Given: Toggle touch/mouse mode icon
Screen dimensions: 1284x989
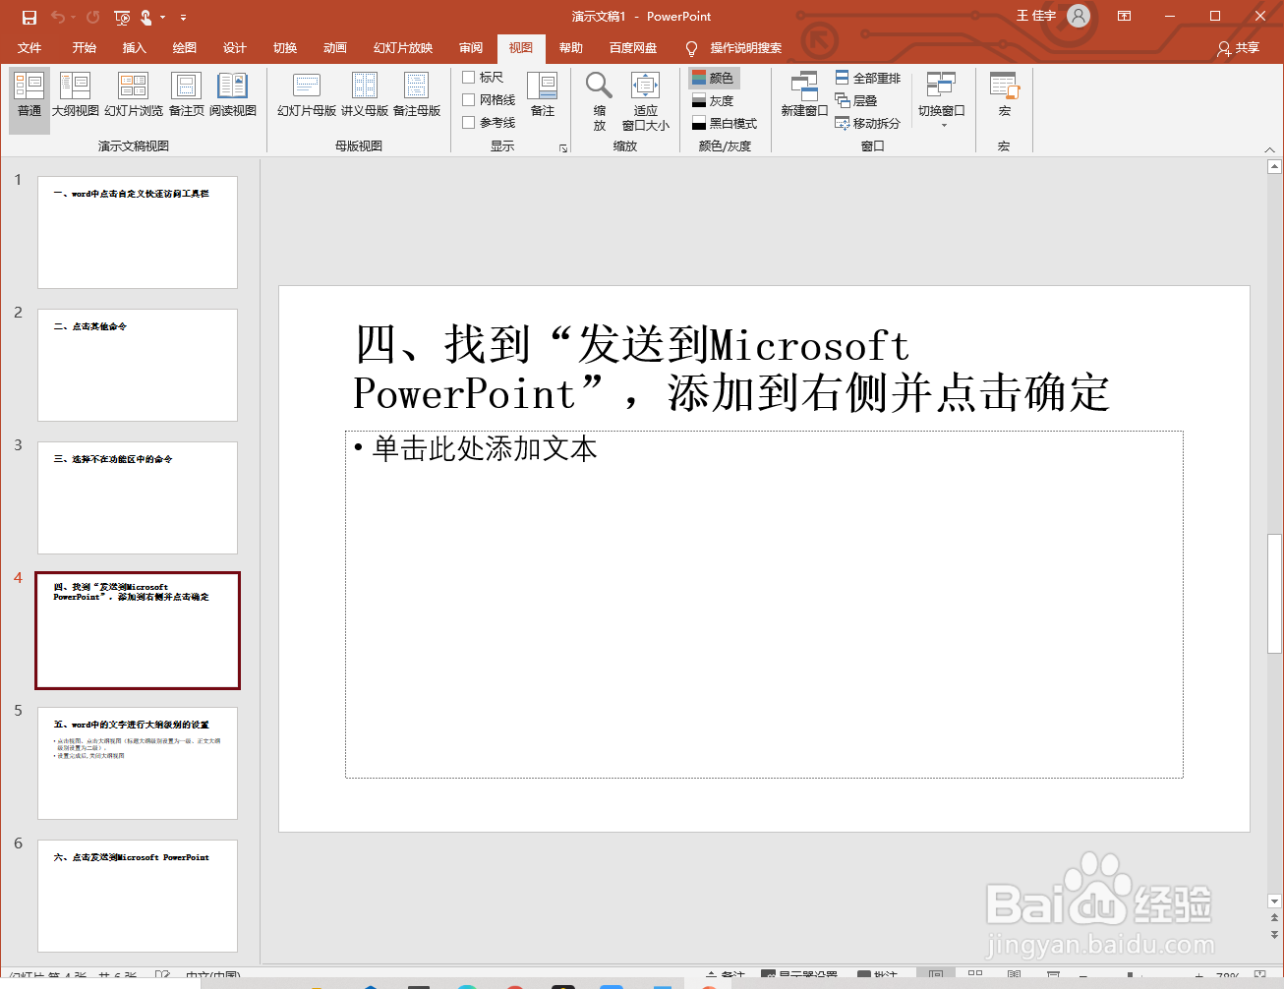Looking at the screenshot, I should 146,17.
